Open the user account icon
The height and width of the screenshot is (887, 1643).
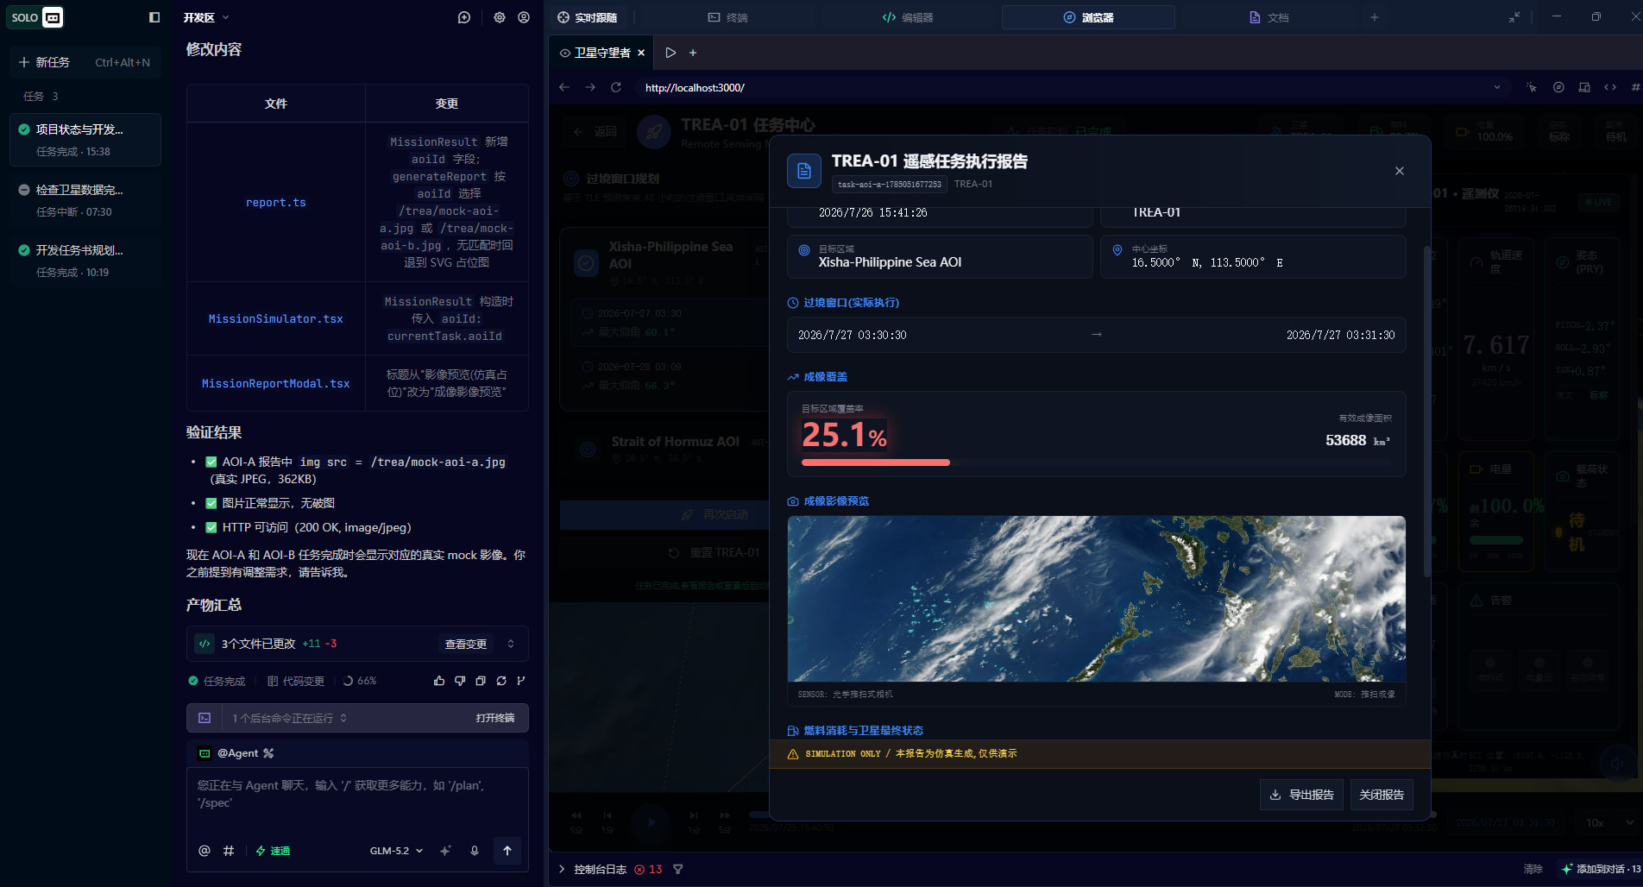point(524,17)
